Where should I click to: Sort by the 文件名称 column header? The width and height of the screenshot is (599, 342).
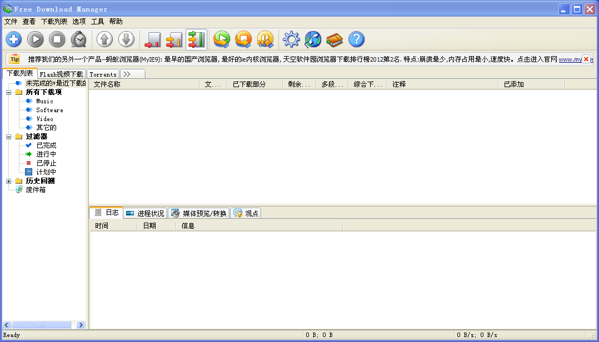[144, 84]
